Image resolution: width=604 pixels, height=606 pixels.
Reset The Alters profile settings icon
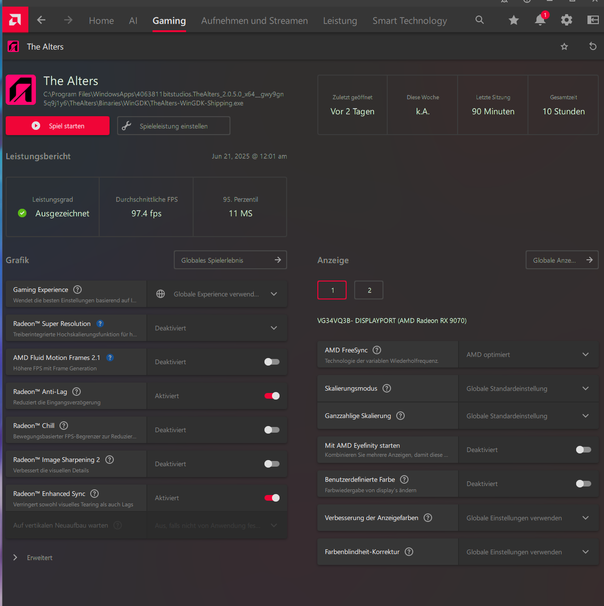[x=593, y=46]
